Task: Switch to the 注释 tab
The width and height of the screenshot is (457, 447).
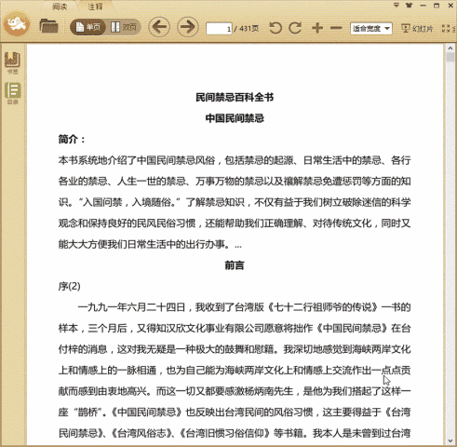Action: (x=95, y=7)
